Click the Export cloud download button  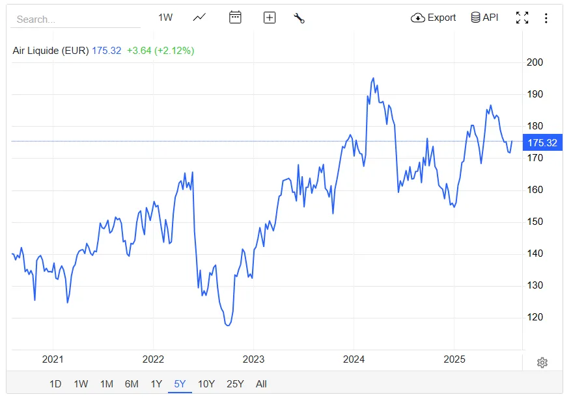click(x=433, y=18)
